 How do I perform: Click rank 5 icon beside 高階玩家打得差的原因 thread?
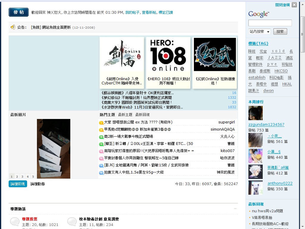point(101,151)
